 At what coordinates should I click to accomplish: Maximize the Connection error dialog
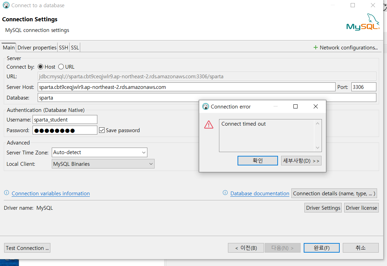click(295, 106)
